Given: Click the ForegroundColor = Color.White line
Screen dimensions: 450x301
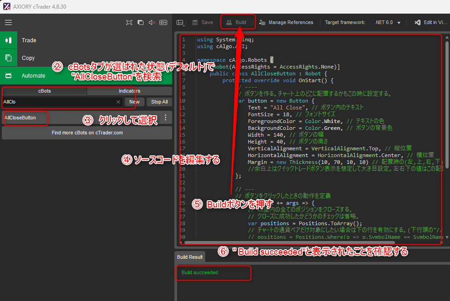Looking at the screenshot, I should [316, 121].
